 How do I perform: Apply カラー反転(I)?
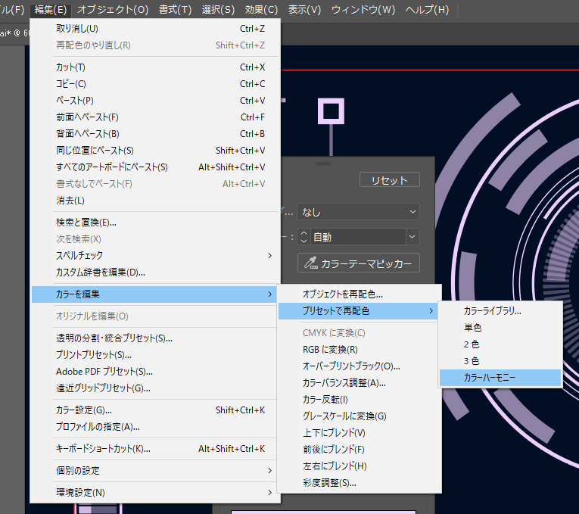click(x=359, y=400)
